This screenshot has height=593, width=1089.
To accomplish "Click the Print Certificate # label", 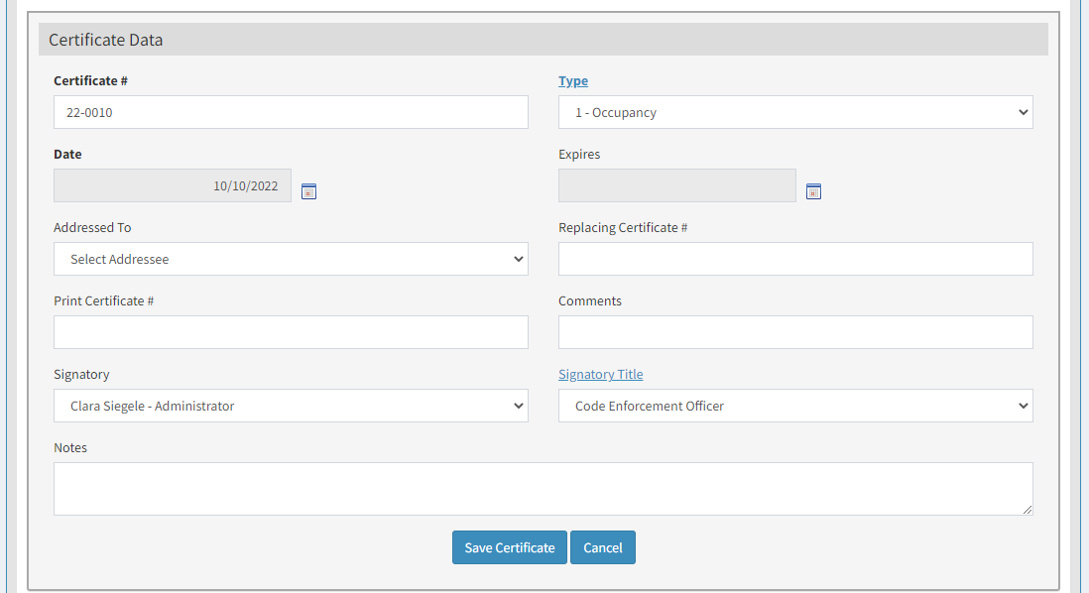I will 103,300.
